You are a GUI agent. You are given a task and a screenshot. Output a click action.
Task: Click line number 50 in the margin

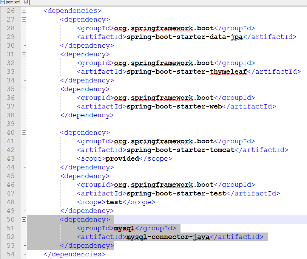[11, 220]
